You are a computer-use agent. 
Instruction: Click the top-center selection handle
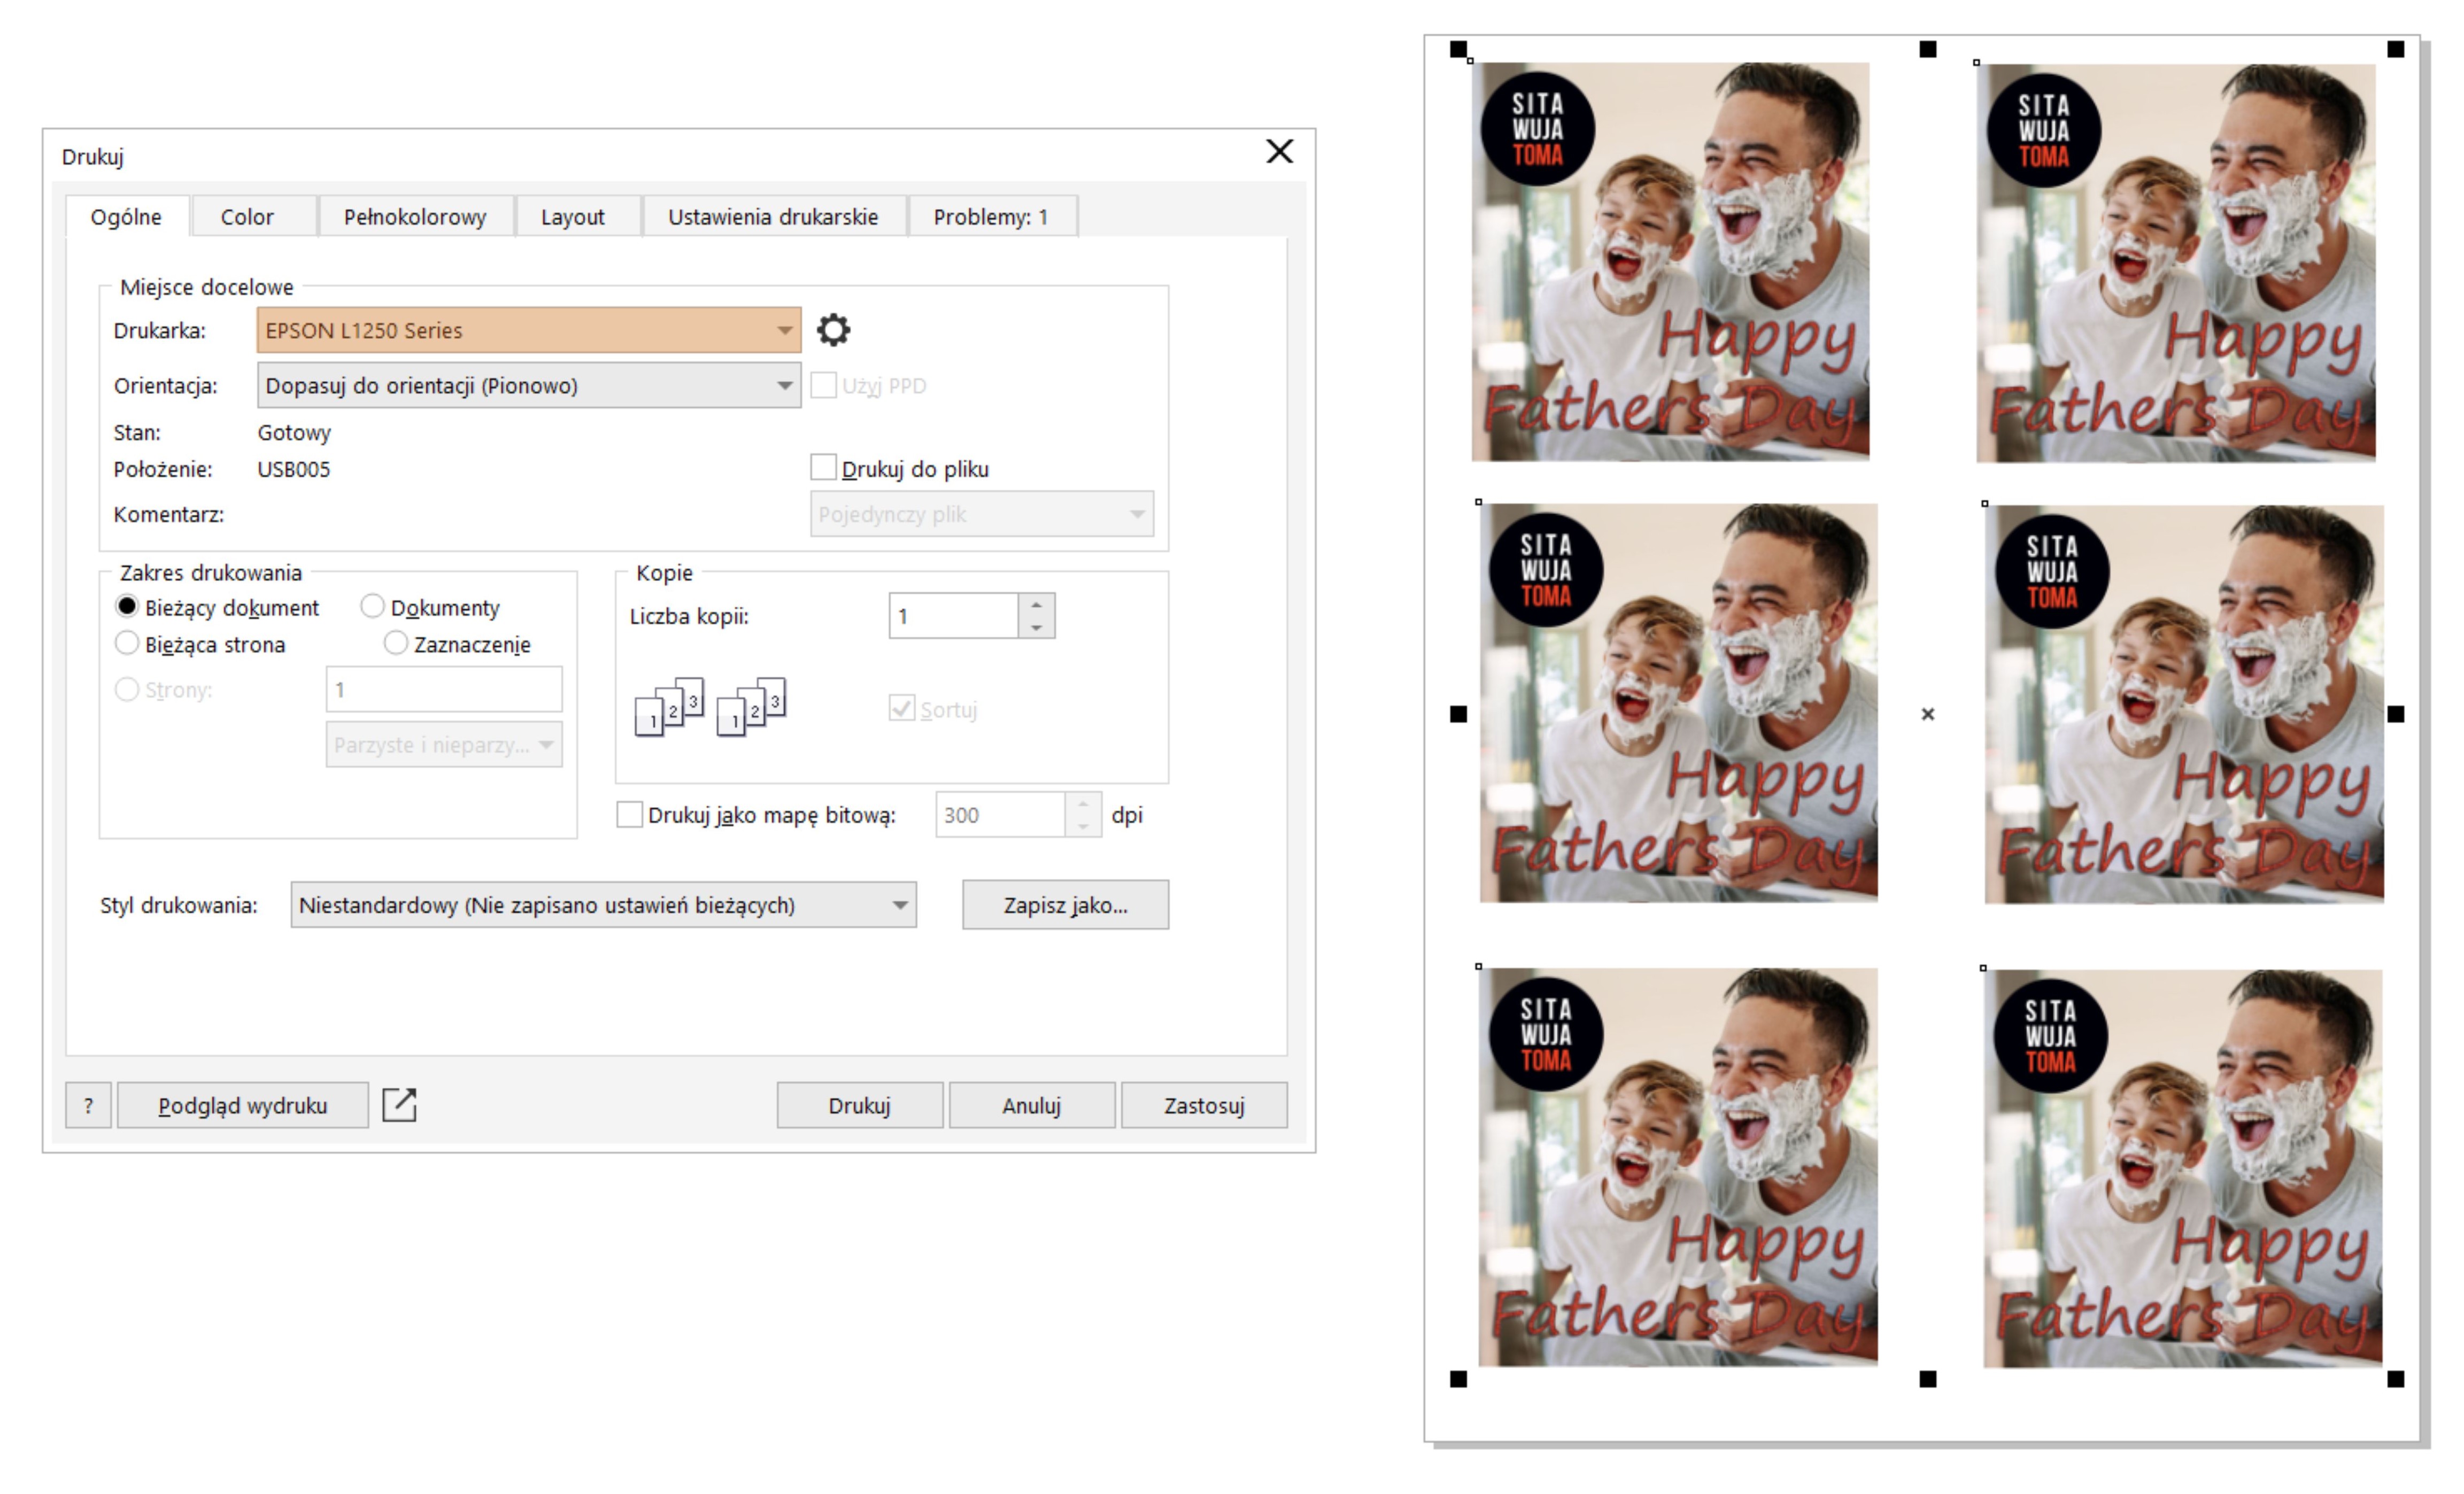point(1928,49)
